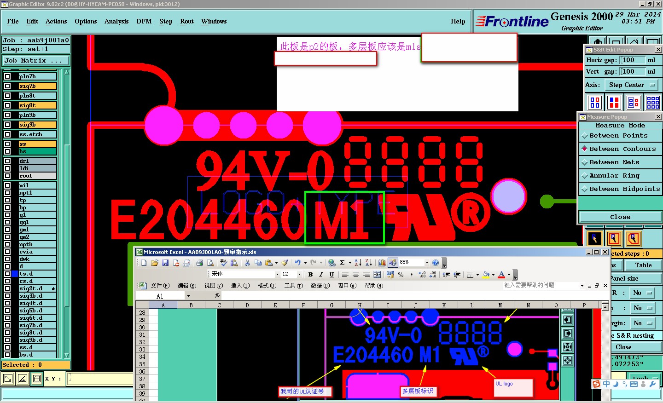
Task: Click the Center align icon in Excel
Action: pyautogui.click(x=356, y=275)
